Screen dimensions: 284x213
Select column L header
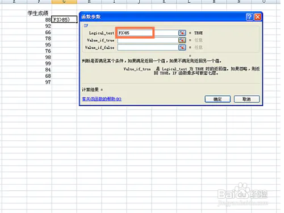(189, 2)
